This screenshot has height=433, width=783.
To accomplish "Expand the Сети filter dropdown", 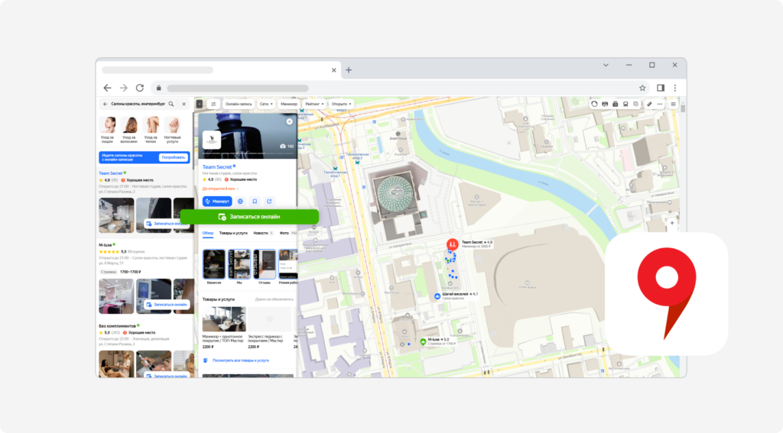I will (x=265, y=104).
